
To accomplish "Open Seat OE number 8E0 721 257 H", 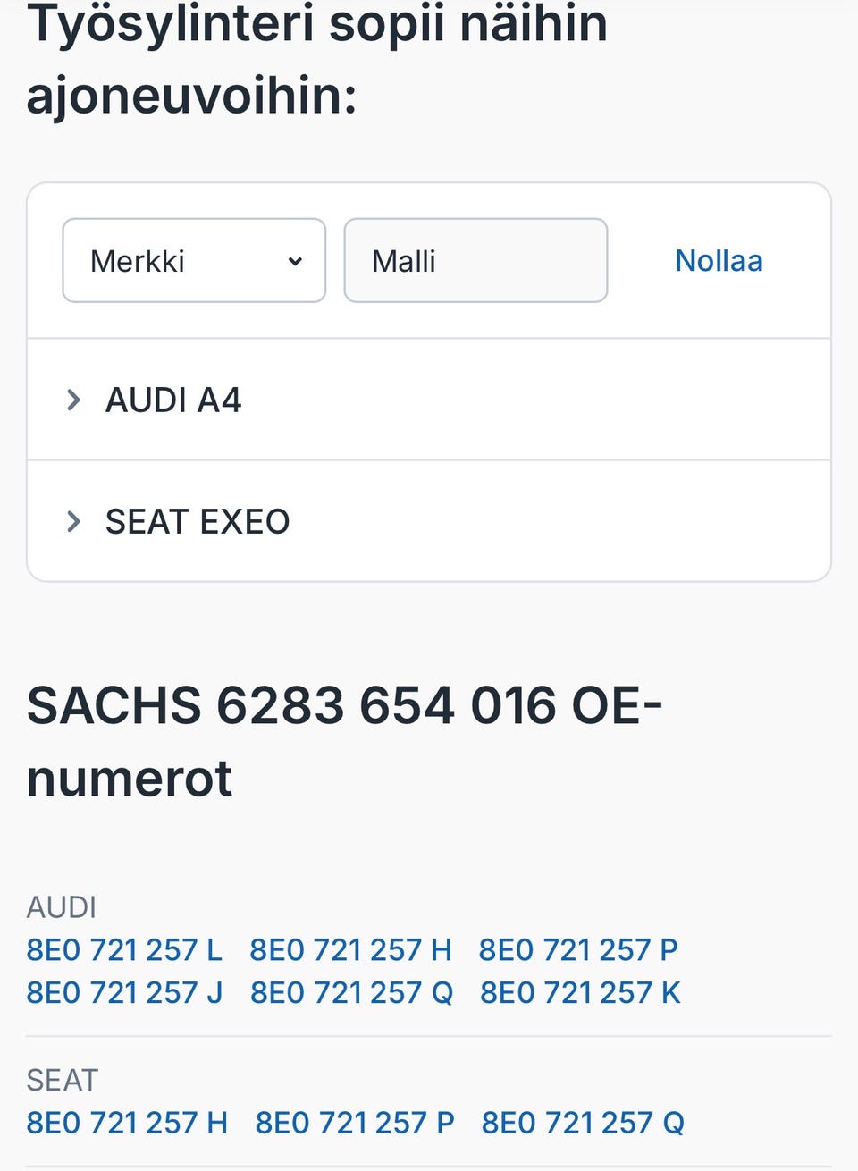I will (x=127, y=1122).
